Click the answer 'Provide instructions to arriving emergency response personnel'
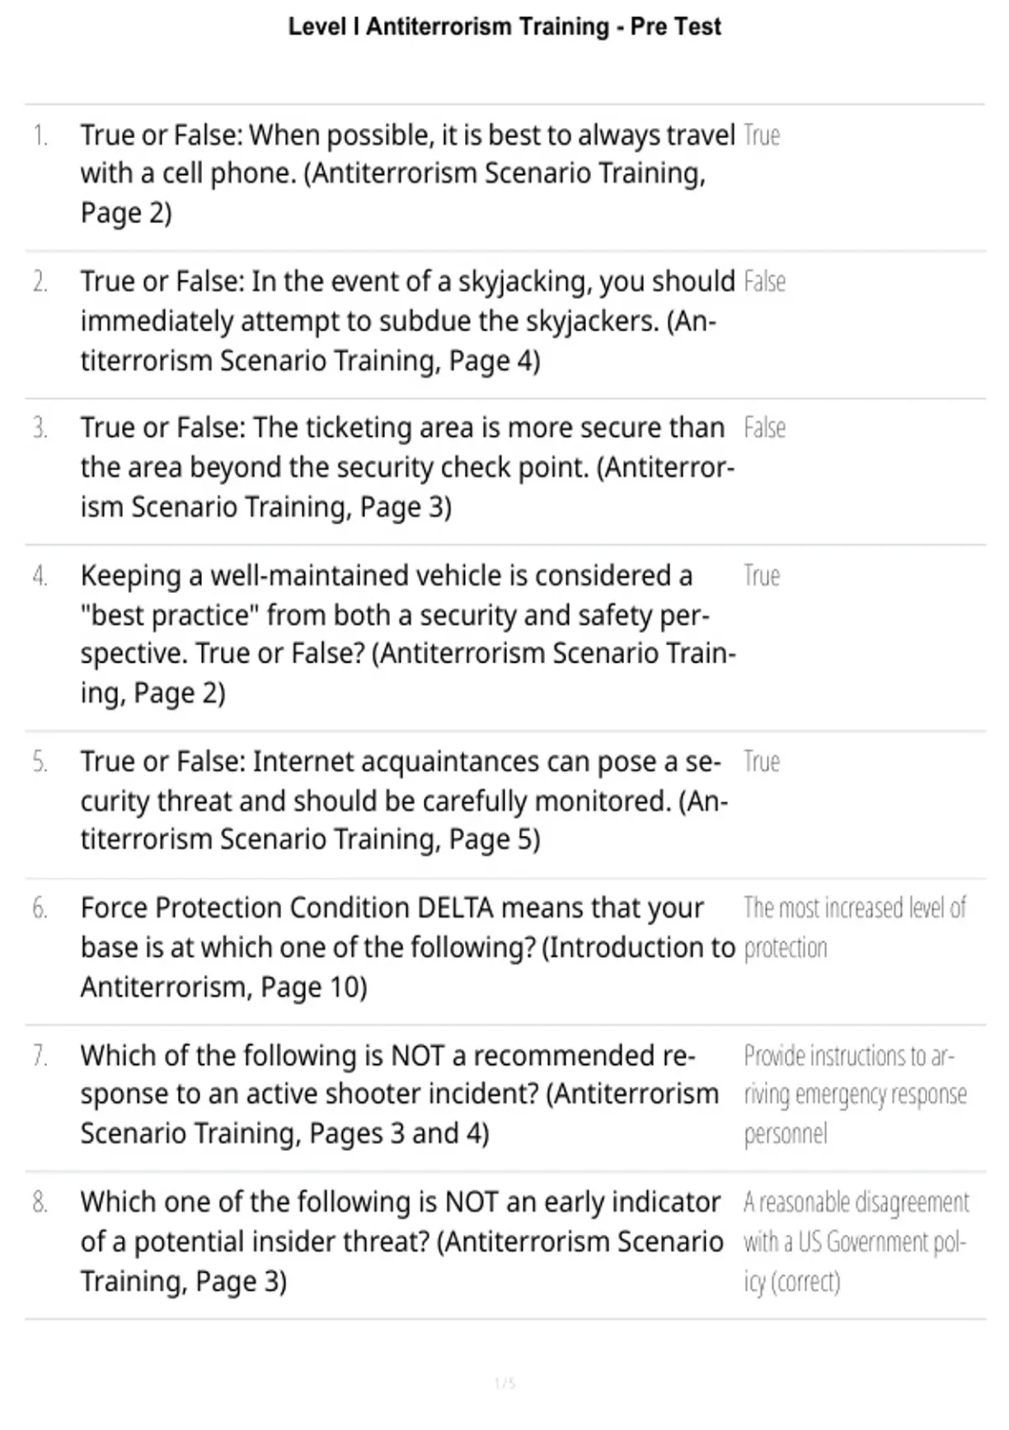1009x1430 pixels. click(x=855, y=1094)
